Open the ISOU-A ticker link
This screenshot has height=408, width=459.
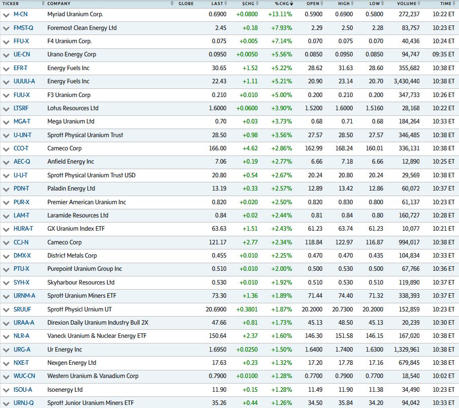pyautogui.click(x=22, y=389)
